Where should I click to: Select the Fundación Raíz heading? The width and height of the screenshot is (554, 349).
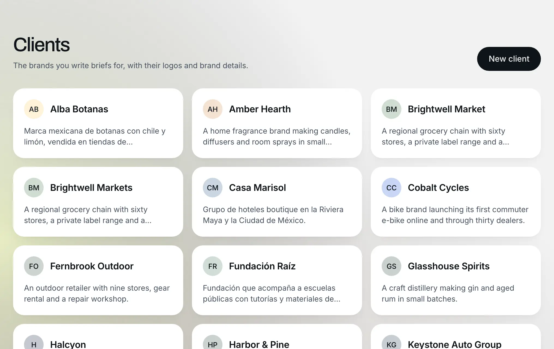click(x=262, y=266)
